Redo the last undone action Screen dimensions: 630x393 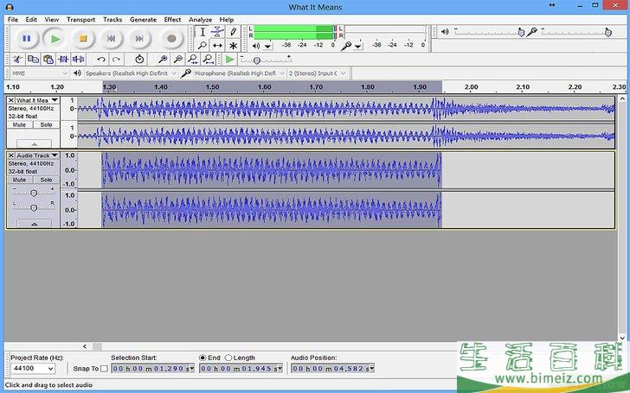point(116,60)
